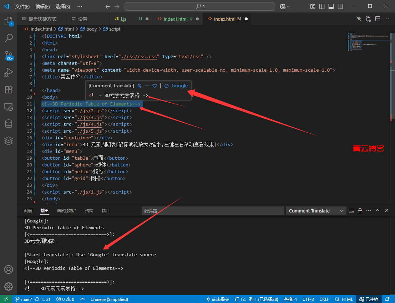Switch to the index1.html tab

click(x=177, y=19)
